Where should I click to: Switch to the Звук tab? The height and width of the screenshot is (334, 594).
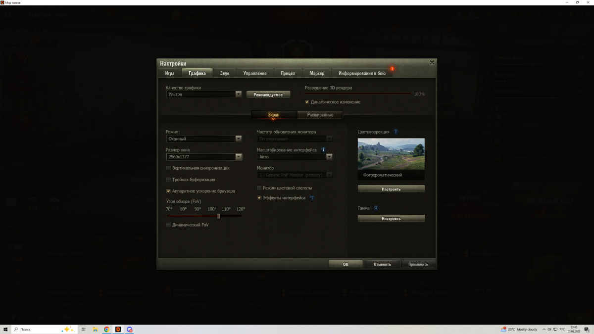click(x=224, y=73)
